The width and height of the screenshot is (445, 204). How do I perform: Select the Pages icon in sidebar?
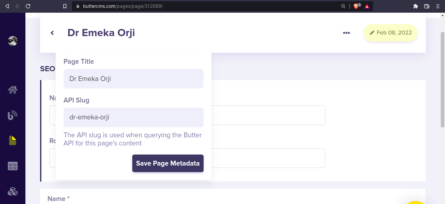point(12,141)
